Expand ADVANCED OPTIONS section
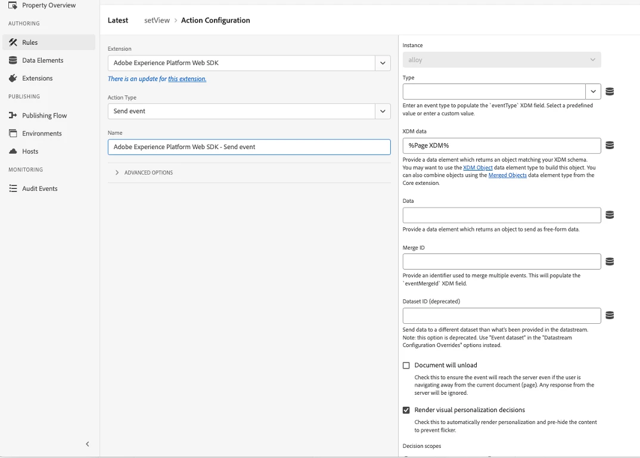Screen dimensions: 640x458 [144, 173]
